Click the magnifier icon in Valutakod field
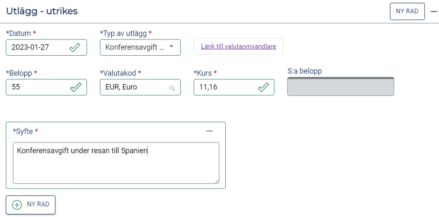The image size is (439, 217). pyautogui.click(x=172, y=89)
